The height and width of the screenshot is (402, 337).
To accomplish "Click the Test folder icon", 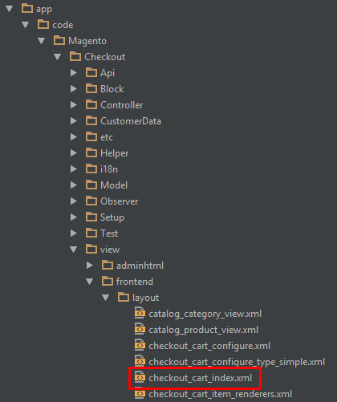I will 91,233.
